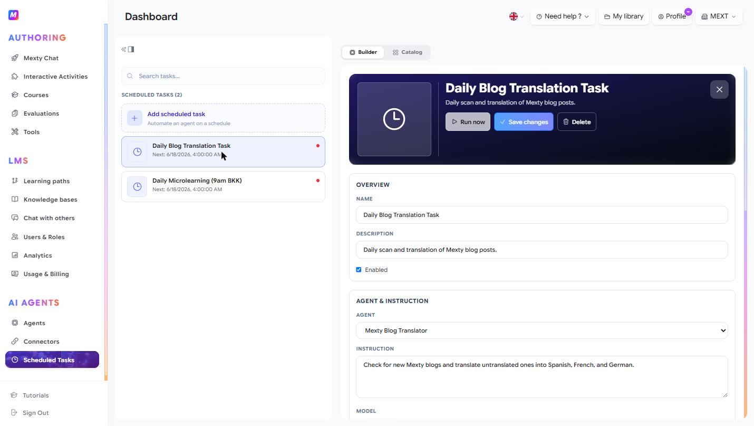Click the Description input field
754x426 pixels.
[x=542, y=250]
